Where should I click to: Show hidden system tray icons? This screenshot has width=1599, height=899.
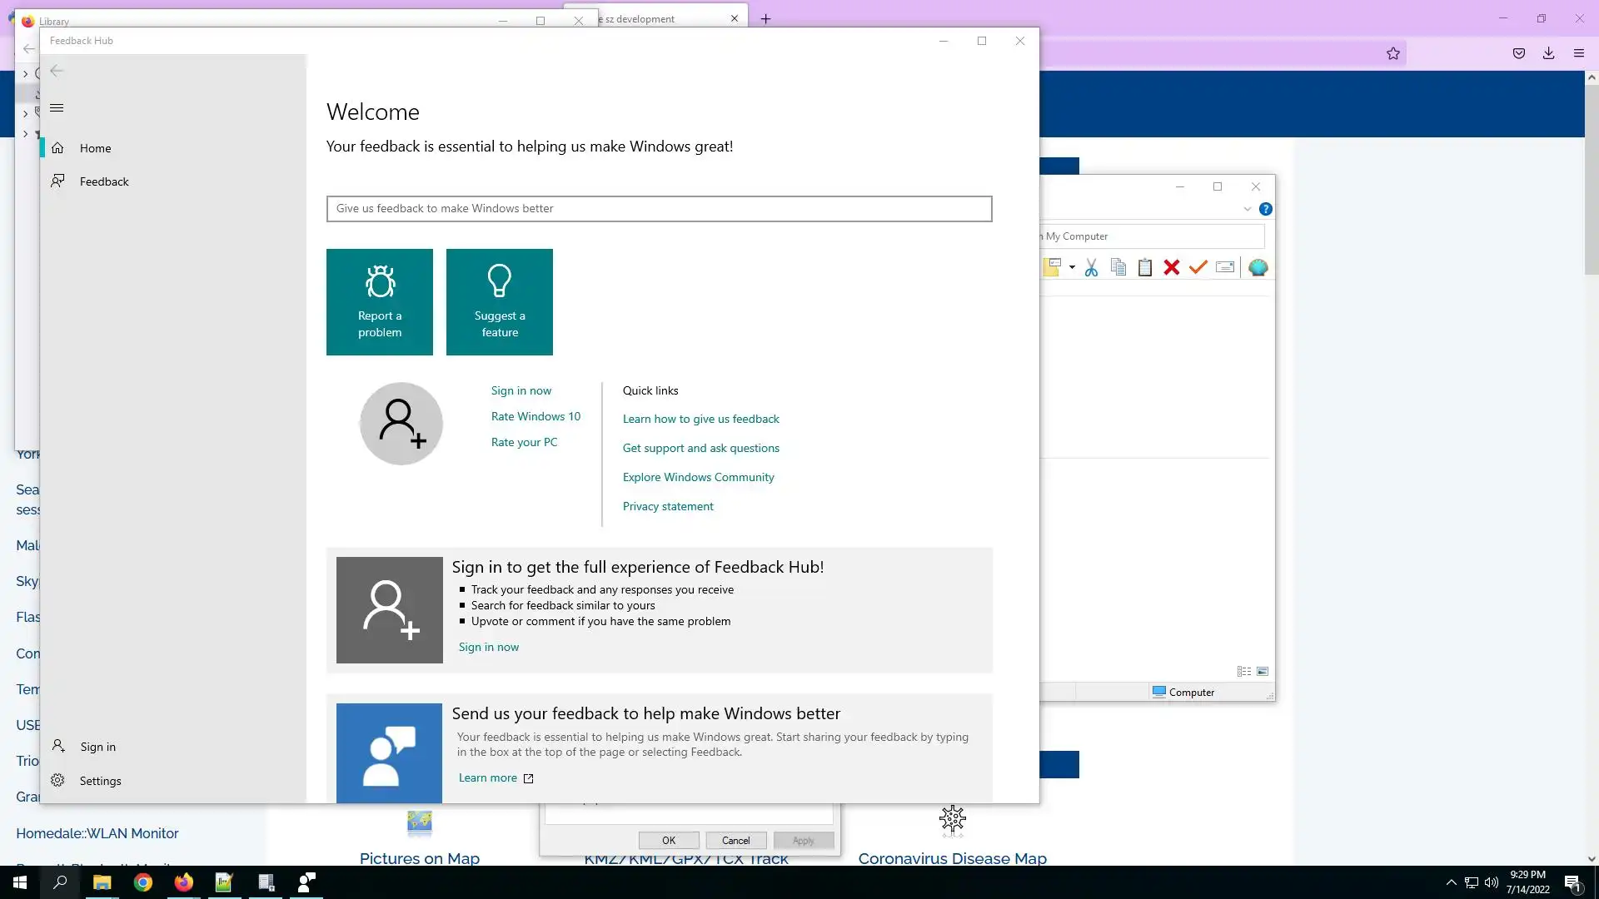(x=1451, y=882)
